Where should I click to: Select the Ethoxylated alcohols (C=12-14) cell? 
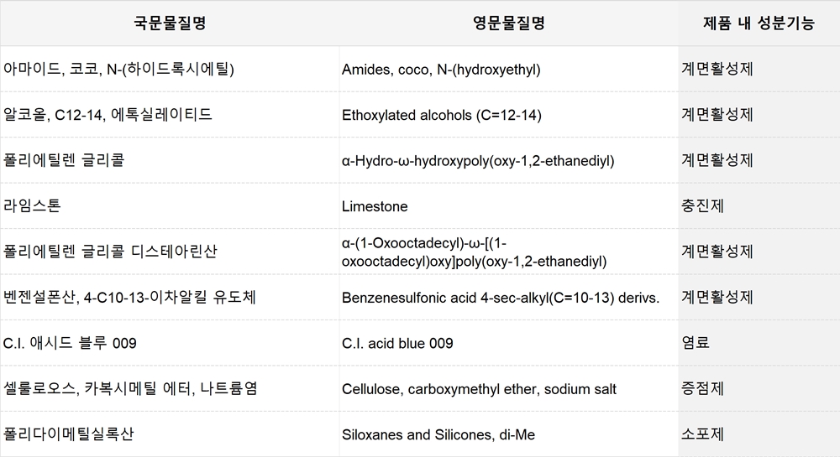click(x=508, y=114)
